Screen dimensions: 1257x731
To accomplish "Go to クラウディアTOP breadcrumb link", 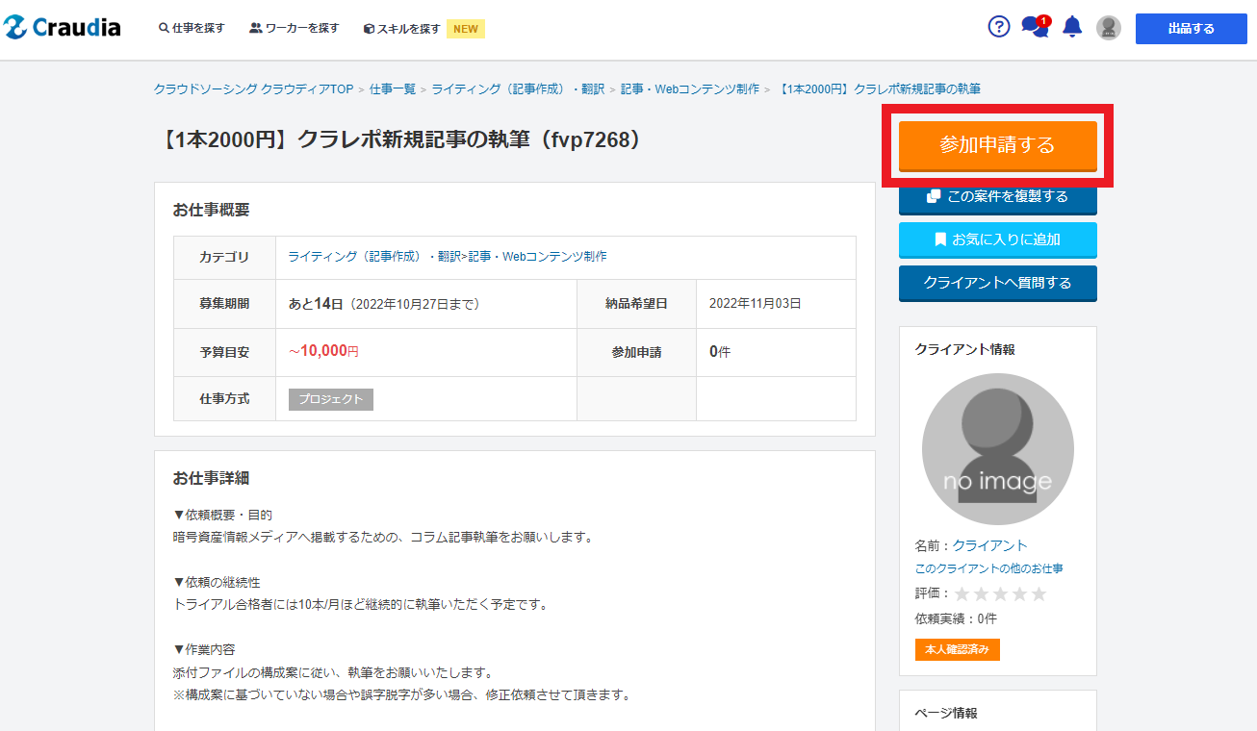I will pyautogui.click(x=253, y=88).
